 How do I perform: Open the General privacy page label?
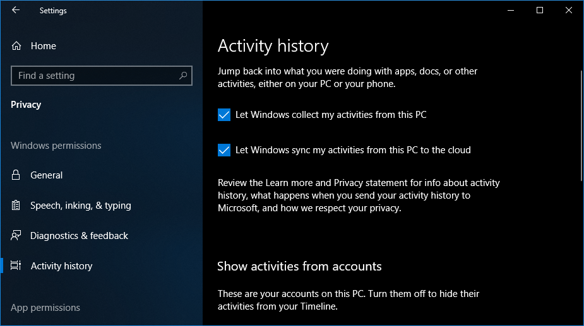pyautogui.click(x=47, y=175)
